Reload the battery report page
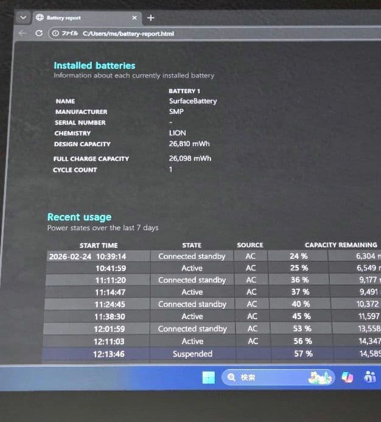381x422 pixels. (x=39, y=33)
